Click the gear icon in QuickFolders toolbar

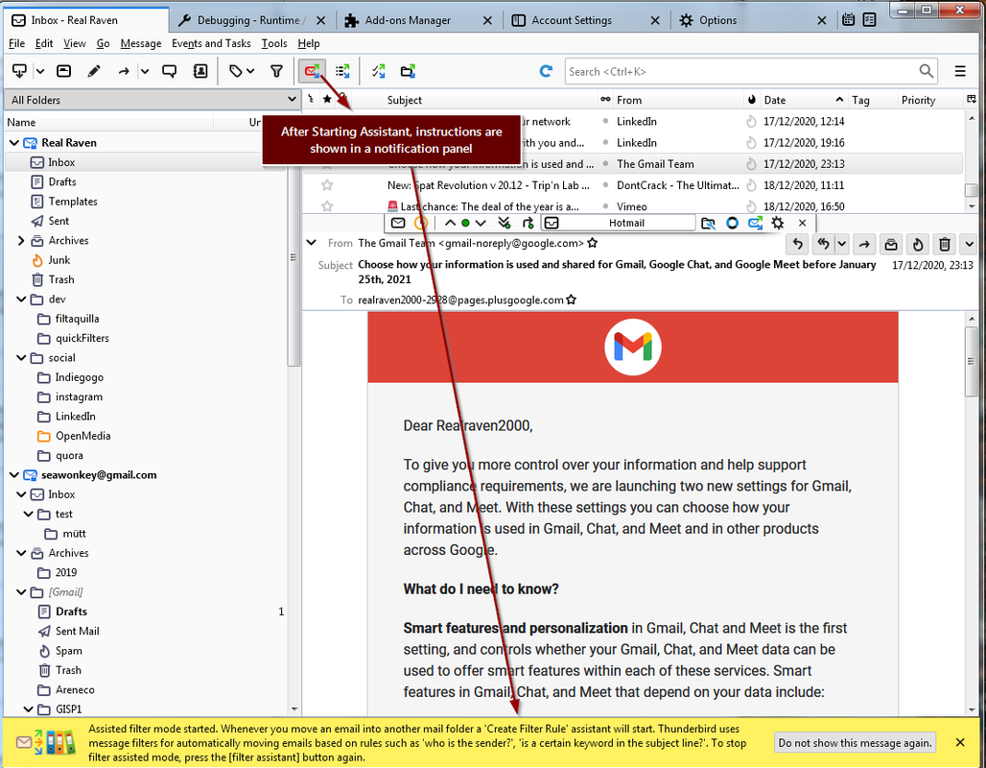pos(778,223)
